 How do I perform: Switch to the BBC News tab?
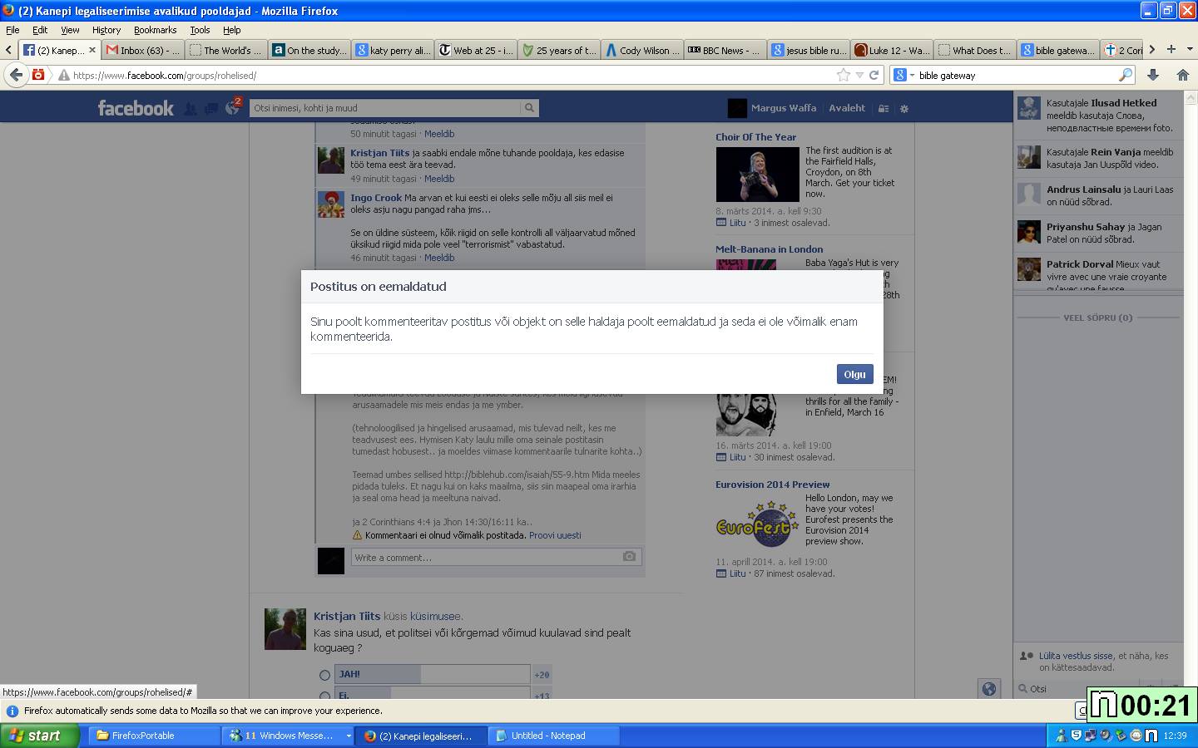coord(725,50)
